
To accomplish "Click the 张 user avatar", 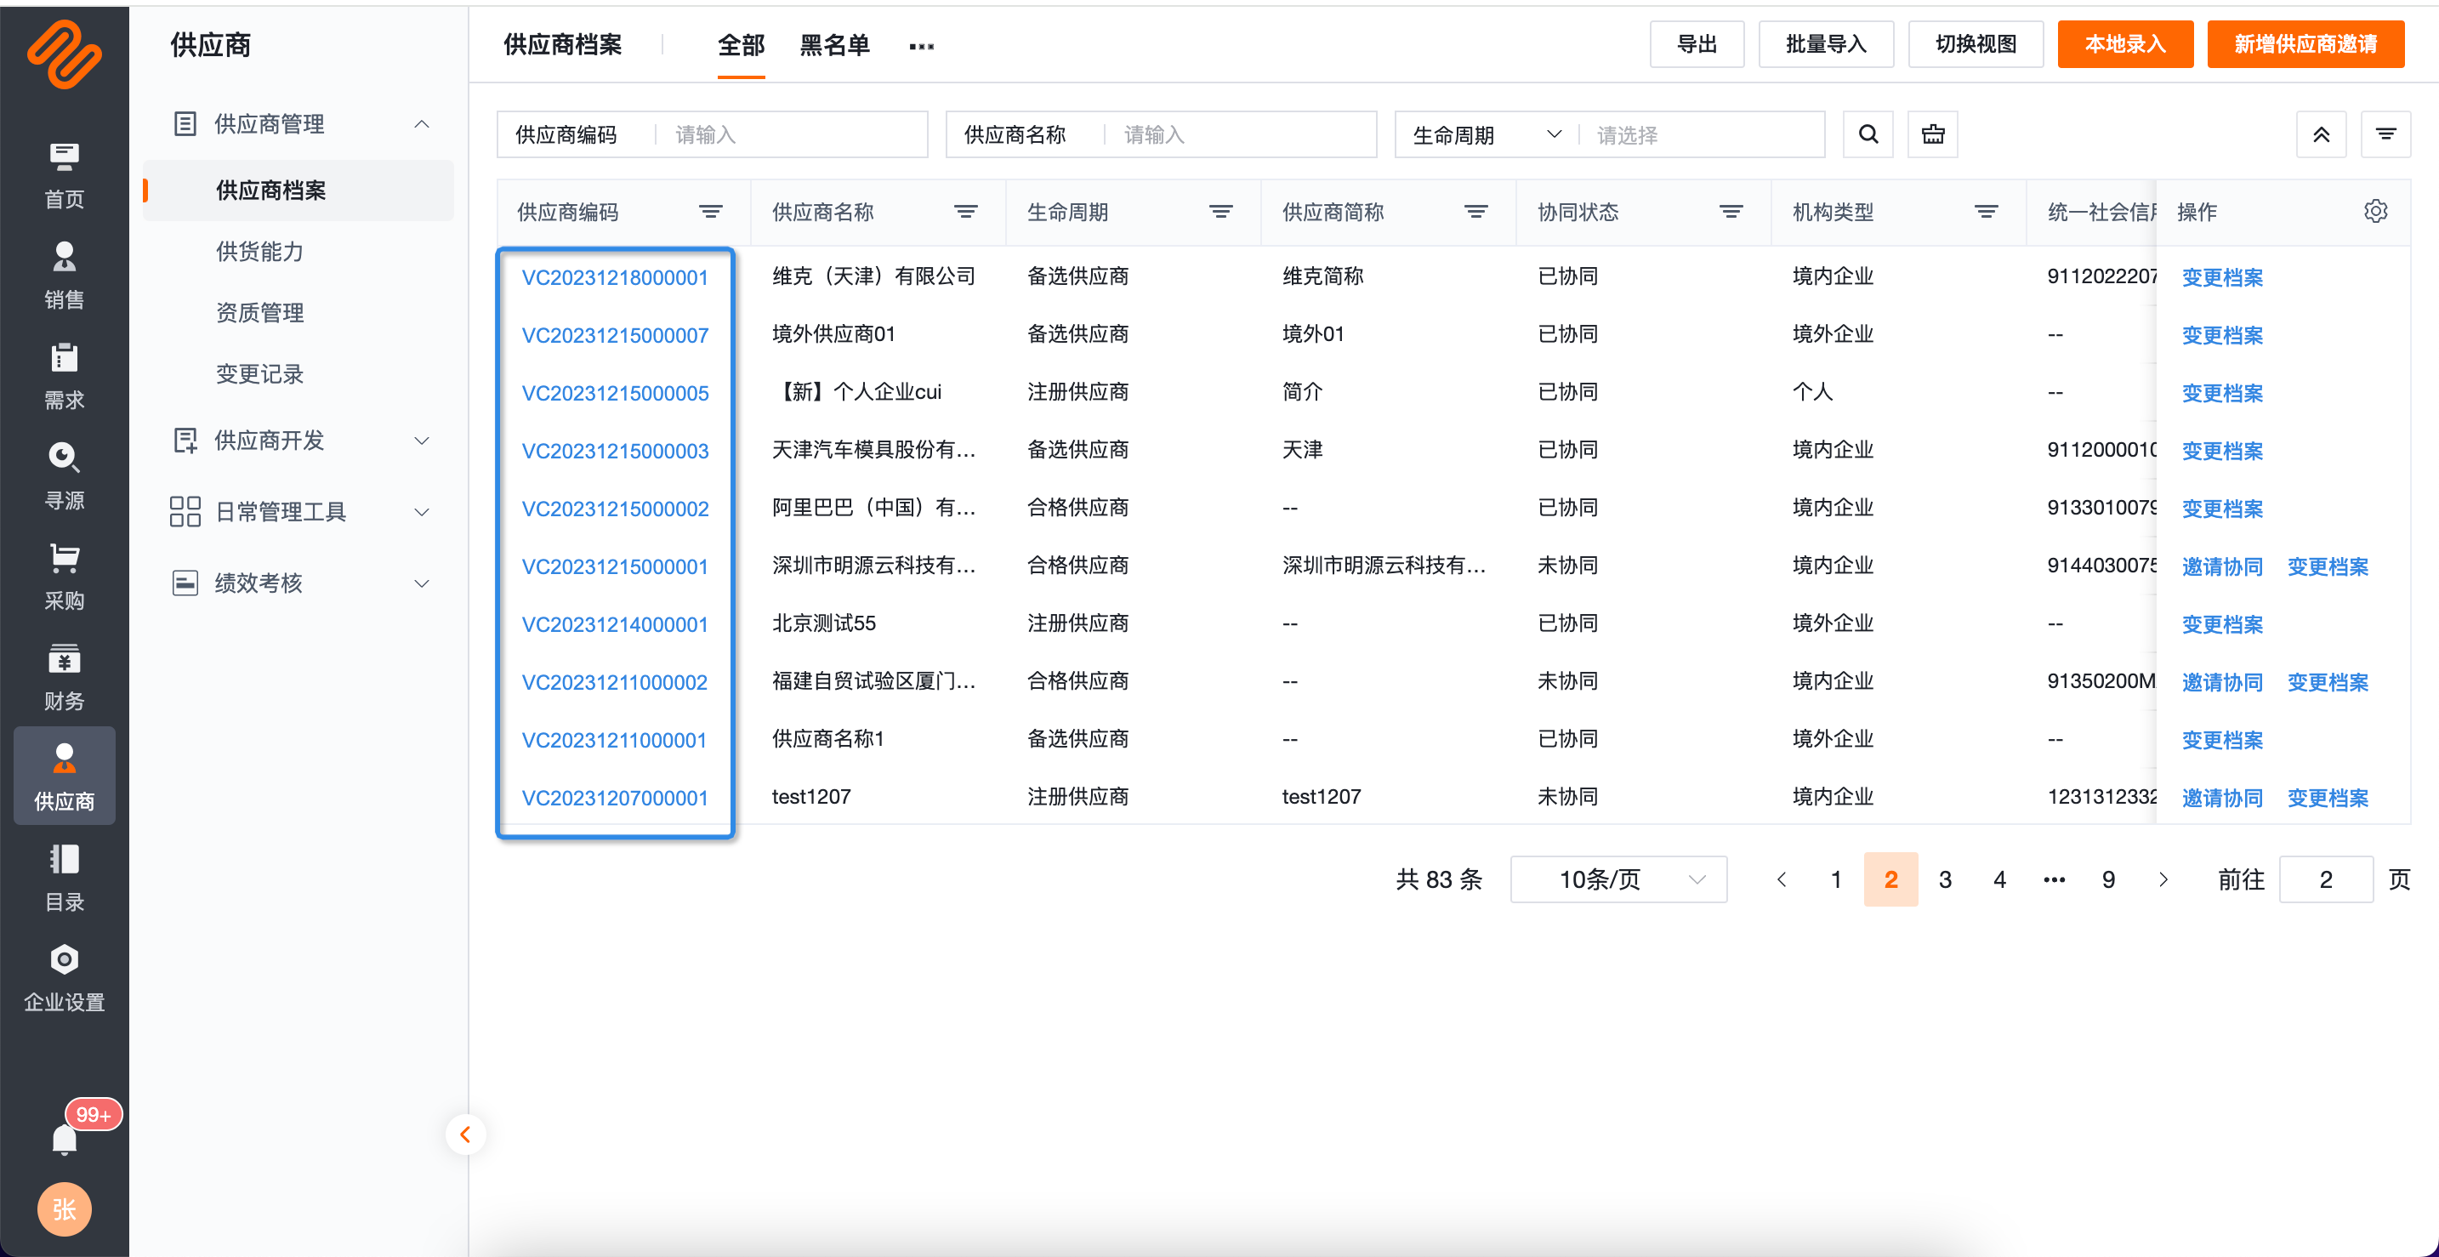I will point(65,1209).
